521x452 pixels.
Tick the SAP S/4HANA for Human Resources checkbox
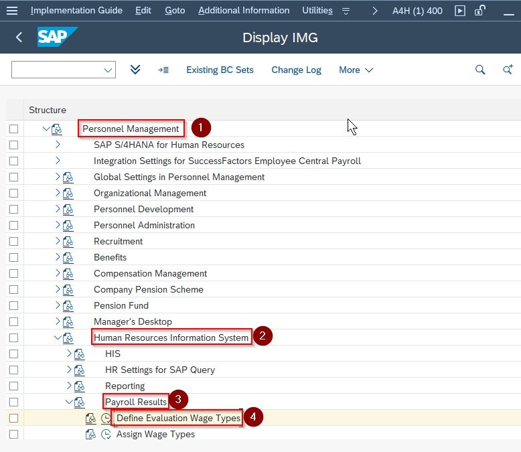point(13,145)
